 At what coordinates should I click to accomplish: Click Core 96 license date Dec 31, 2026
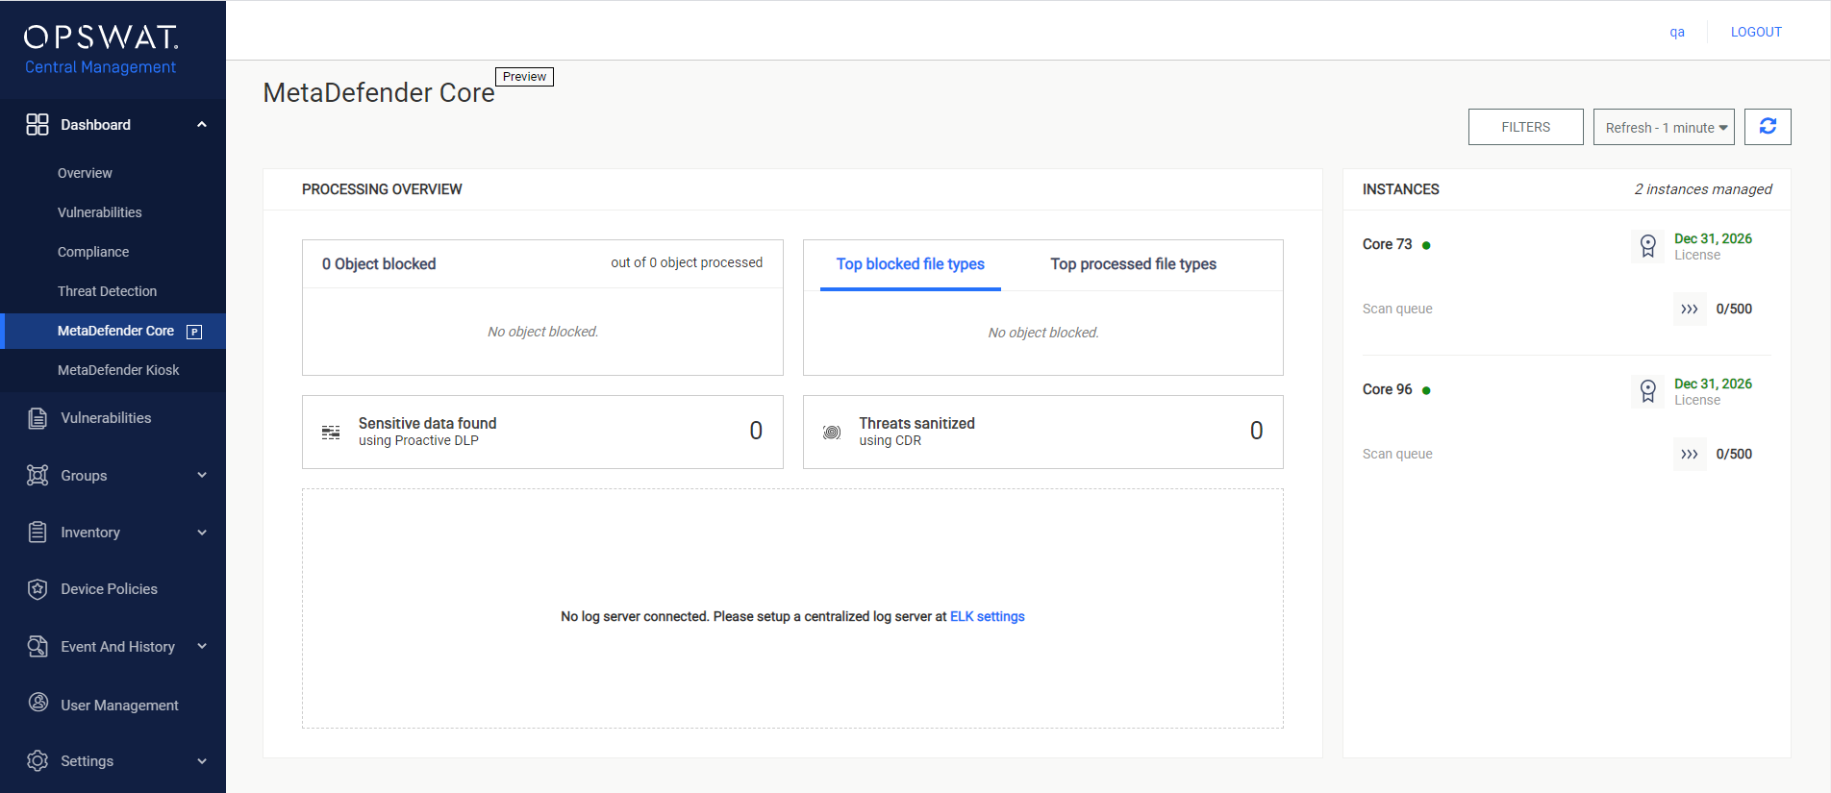(1713, 384)
